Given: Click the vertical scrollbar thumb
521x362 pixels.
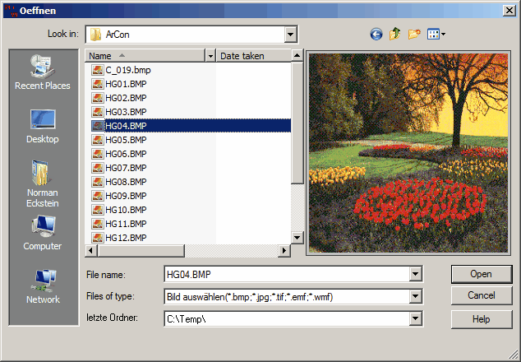Looking at the screenshot, I should point(297,123).
